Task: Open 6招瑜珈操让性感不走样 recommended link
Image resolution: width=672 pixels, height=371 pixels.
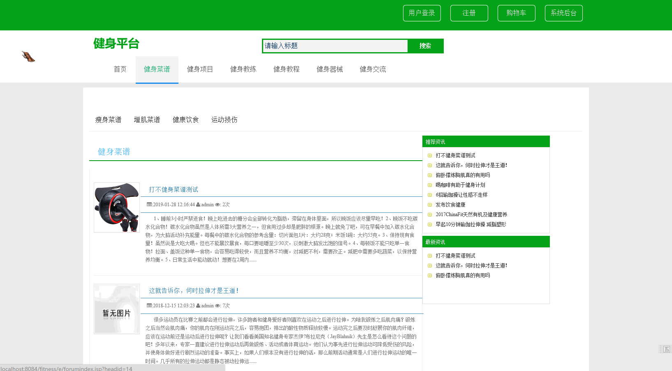Action: [461, 195]
